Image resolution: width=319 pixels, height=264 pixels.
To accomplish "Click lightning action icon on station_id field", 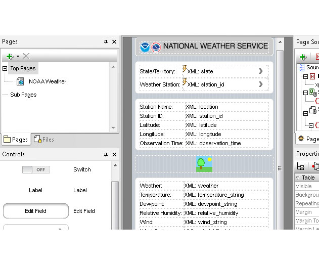I will 185,82.
